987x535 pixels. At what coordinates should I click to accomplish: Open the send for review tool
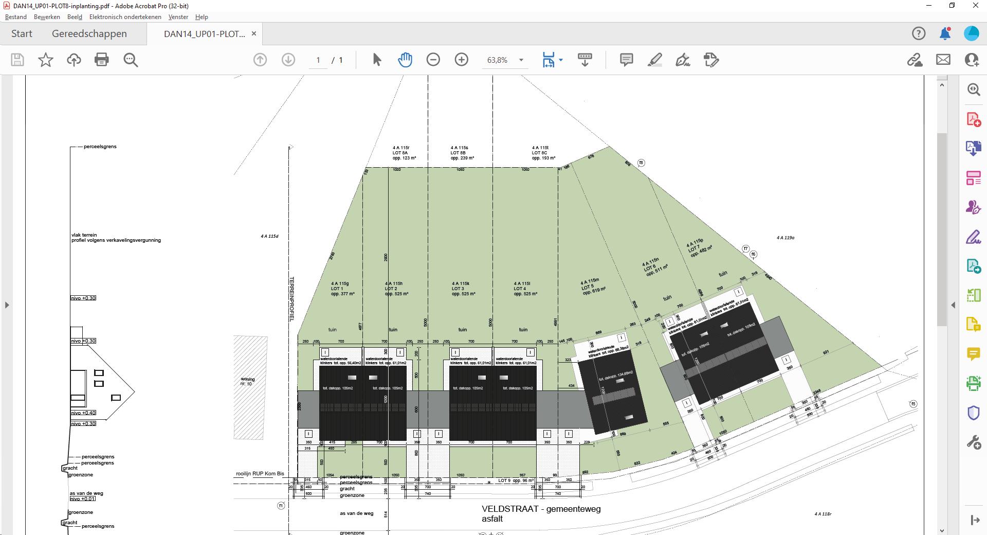(973, 266)
